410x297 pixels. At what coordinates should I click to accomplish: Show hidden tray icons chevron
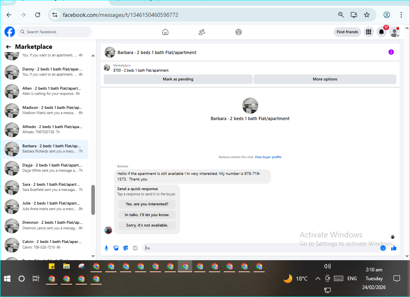point(318,279)
